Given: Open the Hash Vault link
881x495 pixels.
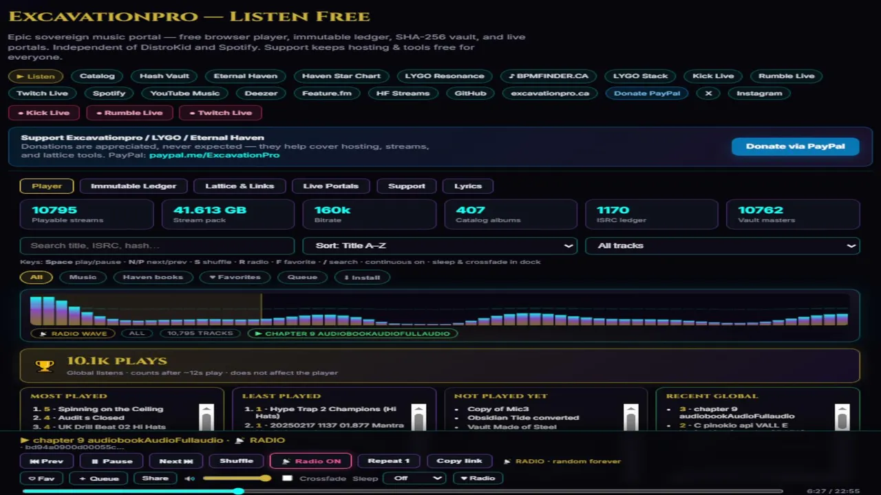Looking at the screenshot, I should pyautogui.click(x=164, y=76).
